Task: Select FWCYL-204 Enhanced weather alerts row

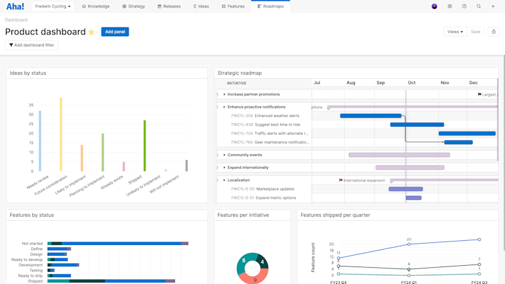Action: [x=265, y=116]
